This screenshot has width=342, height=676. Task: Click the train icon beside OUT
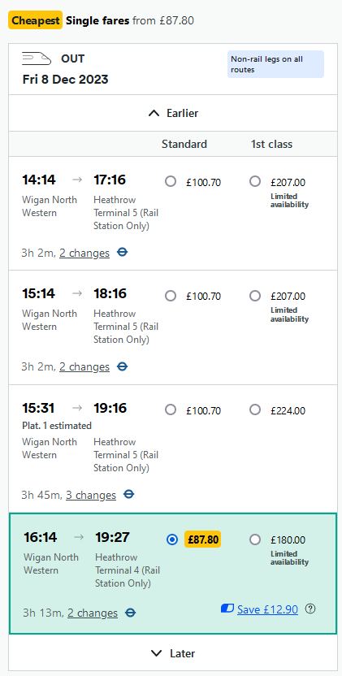(37, 58)
